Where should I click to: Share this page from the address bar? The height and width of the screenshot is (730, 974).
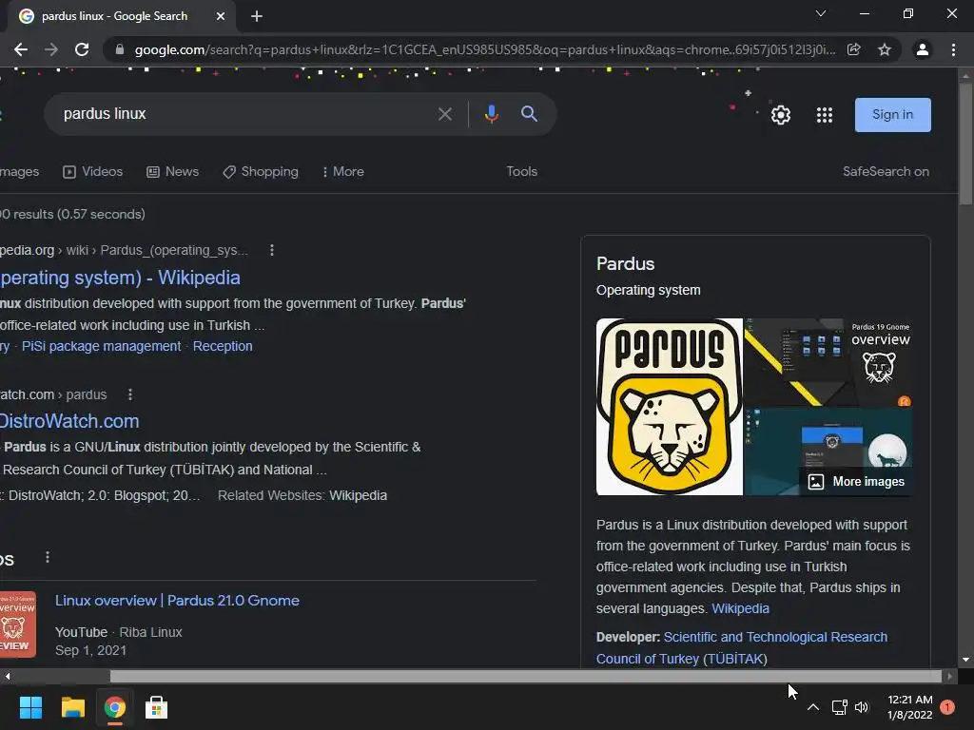(x=854, y=49)
